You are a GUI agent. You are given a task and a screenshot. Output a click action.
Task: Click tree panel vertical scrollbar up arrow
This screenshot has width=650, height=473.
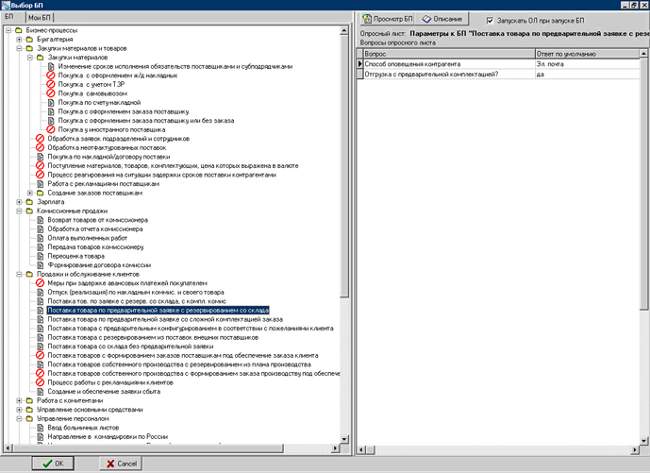point(344,31)
